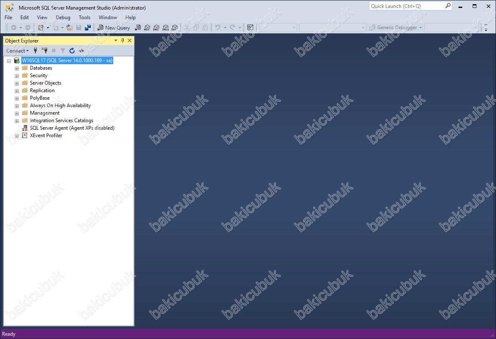Open the Object Explorer window position dropdown

(x=115, y=40)
